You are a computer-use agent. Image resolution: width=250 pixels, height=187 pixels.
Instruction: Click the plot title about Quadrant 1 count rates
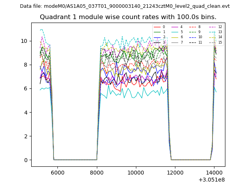coord(128,17)
